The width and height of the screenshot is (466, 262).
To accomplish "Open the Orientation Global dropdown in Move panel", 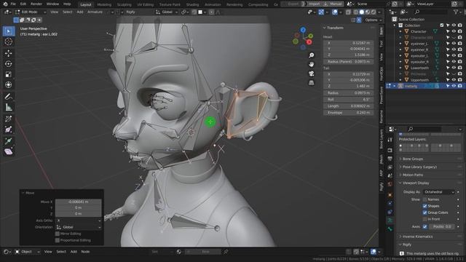I will coord(79,227).
